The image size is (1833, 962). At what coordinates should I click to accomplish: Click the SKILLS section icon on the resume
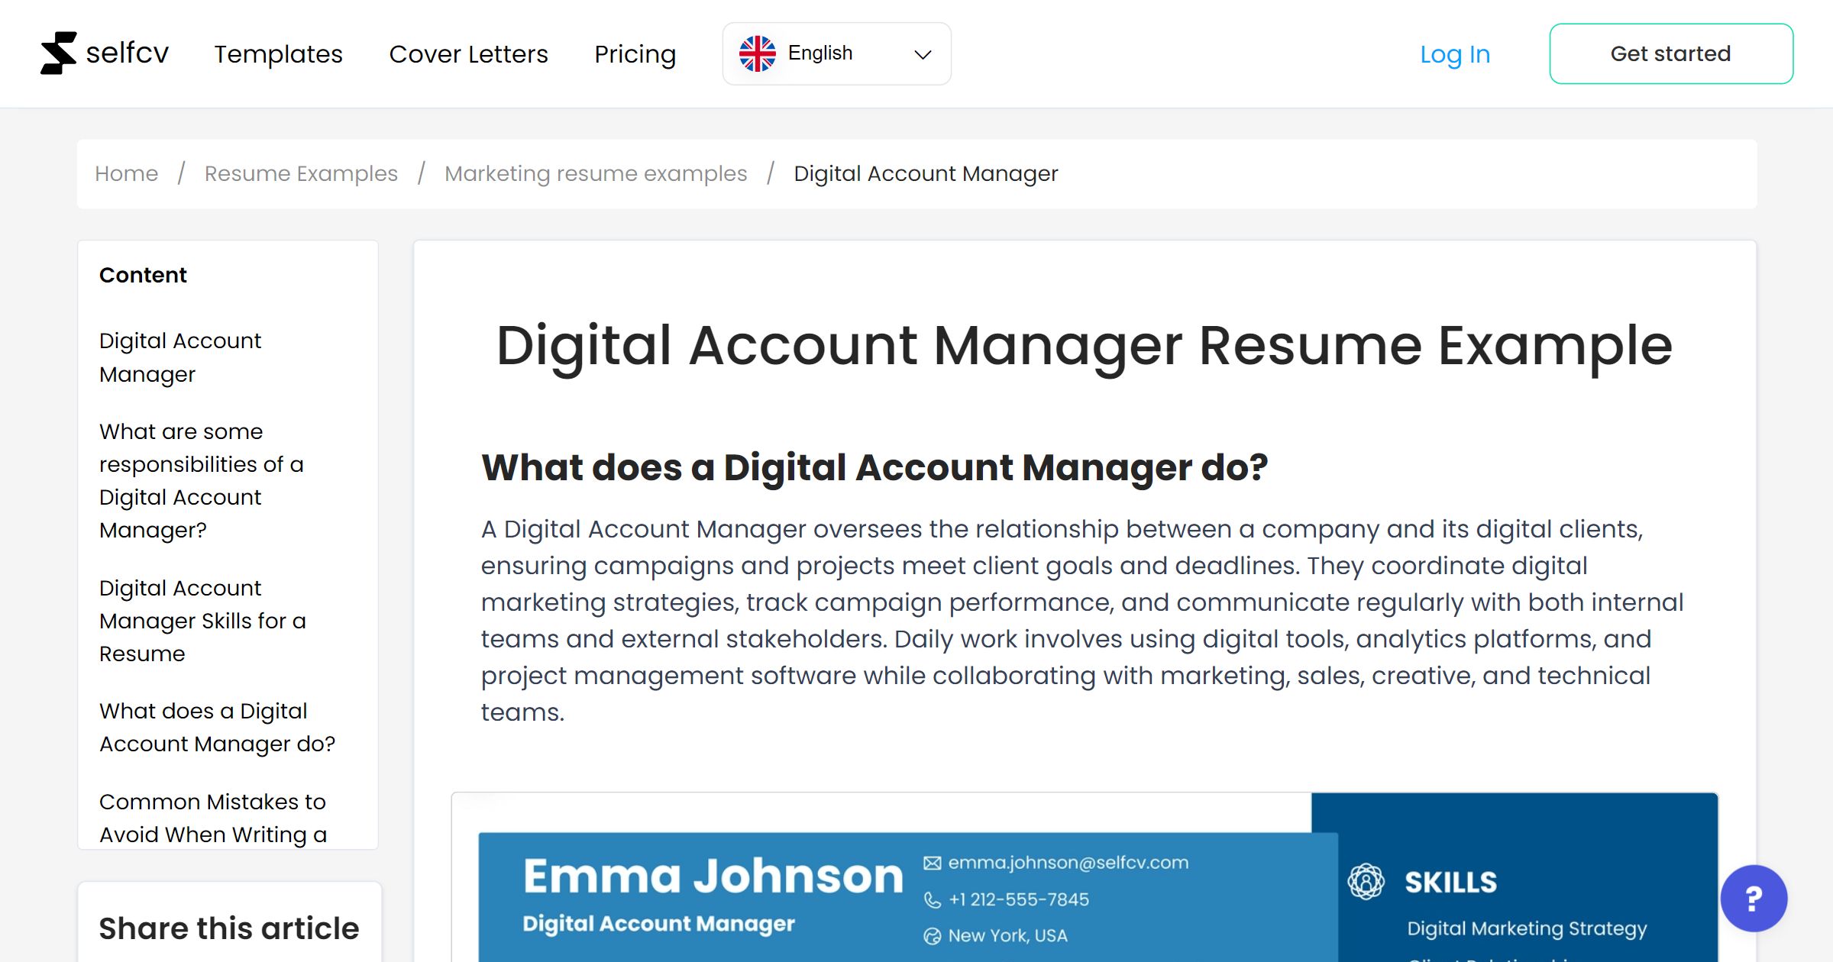[1366, 880]
